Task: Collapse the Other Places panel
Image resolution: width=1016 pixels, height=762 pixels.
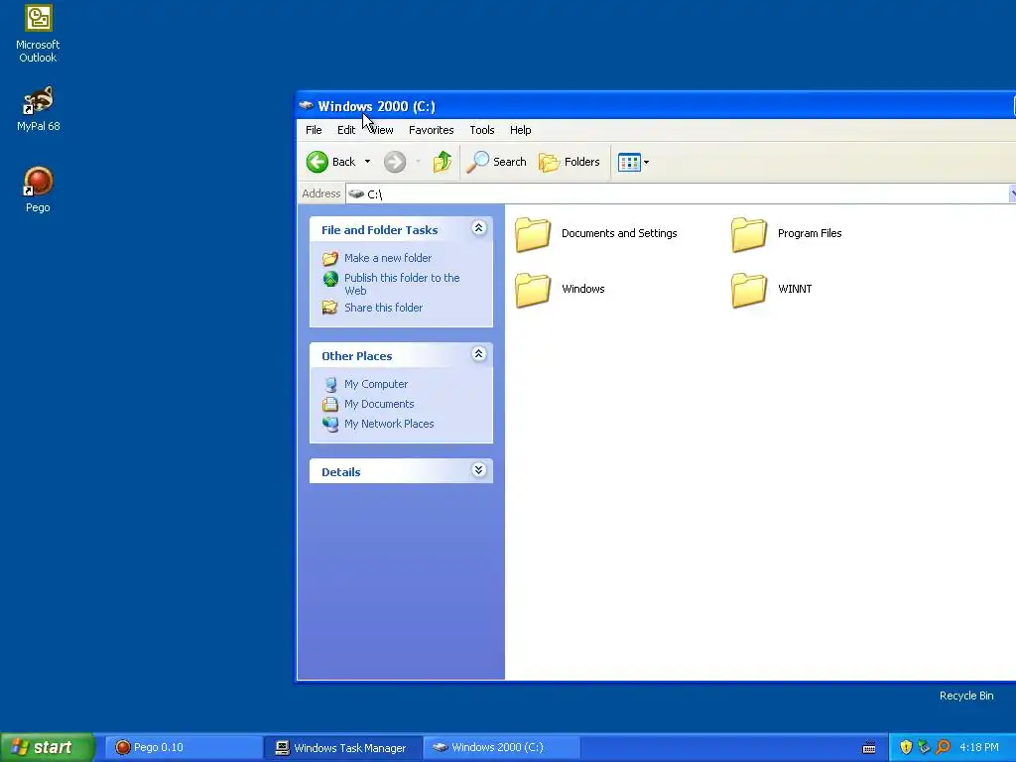Action: point(479,354)
